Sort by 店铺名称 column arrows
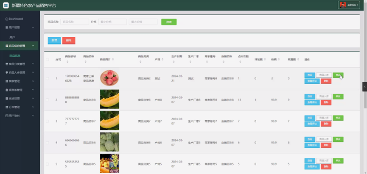367x174 pixels. point(224,62)
